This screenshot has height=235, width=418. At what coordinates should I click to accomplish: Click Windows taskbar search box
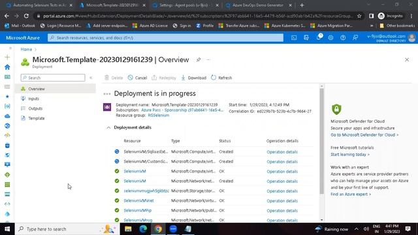click(x=67, y=229)
